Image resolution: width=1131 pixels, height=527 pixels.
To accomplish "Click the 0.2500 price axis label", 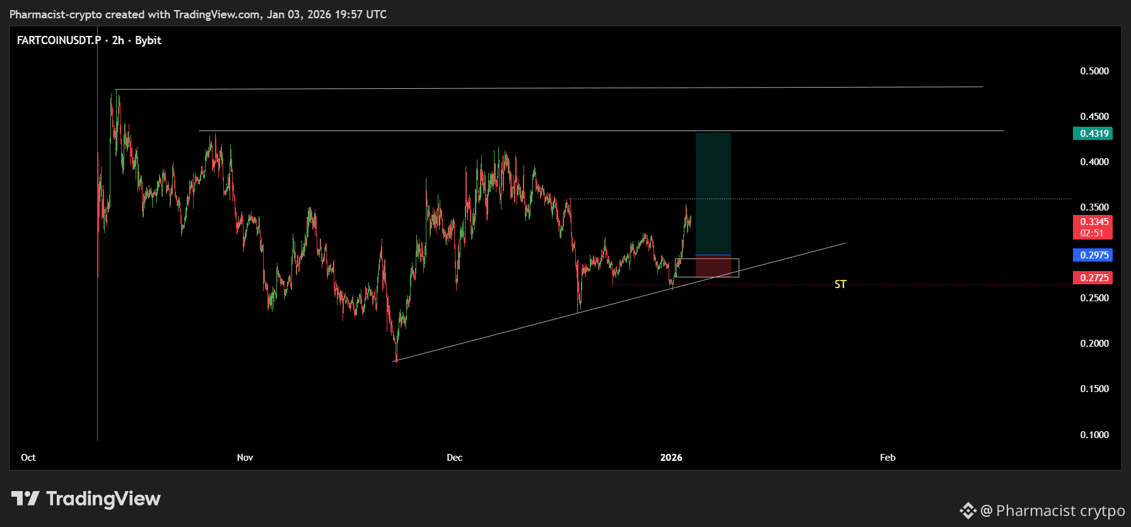I will point(1094,298).
